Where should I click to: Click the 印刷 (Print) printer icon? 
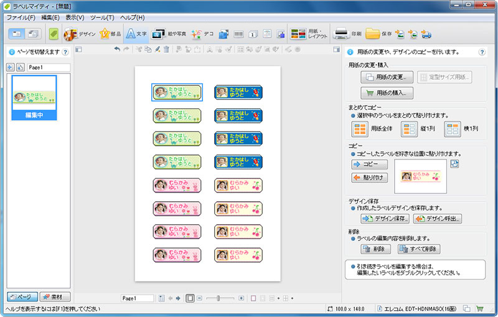[341, 34]
